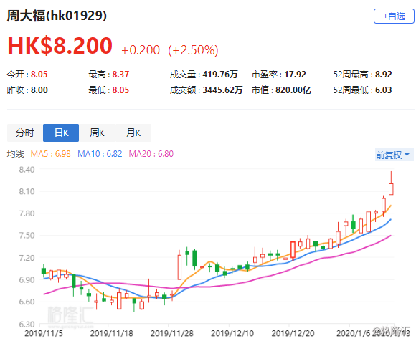Screen dimensions: 416x341
Task: Click the current price HK$8.200
Action: (60, 46)
